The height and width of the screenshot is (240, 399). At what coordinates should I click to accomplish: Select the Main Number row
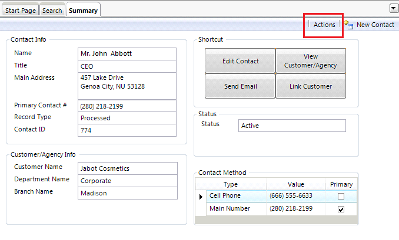pyautogui.click(x=276, y=209)
